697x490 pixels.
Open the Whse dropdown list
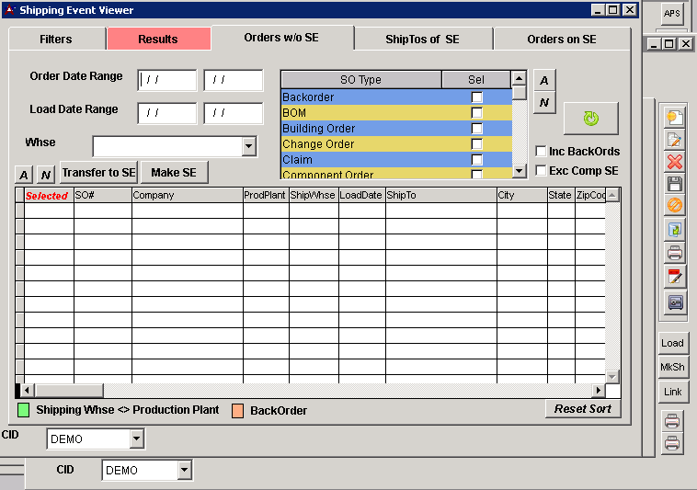[x=248, y=146]
